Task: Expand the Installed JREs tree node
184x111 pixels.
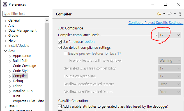Action: [x=10, y=91]
